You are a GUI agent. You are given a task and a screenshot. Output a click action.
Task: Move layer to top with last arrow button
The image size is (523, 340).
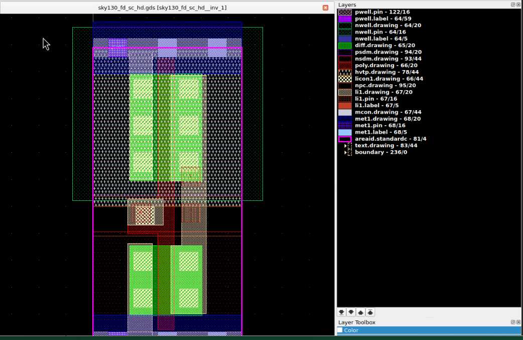(370, 312)
